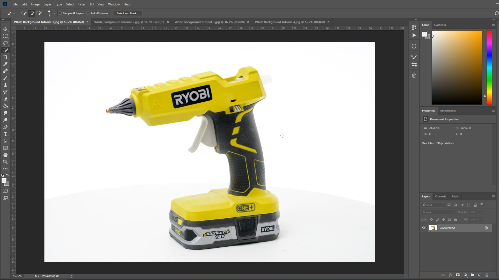
Task: Toggle lock all for layer
Action: 455,220
